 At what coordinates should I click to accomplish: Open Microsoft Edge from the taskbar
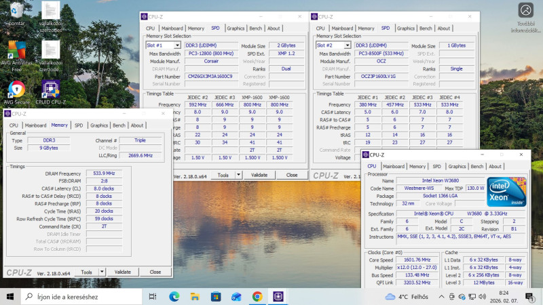(x=172, y=296)
